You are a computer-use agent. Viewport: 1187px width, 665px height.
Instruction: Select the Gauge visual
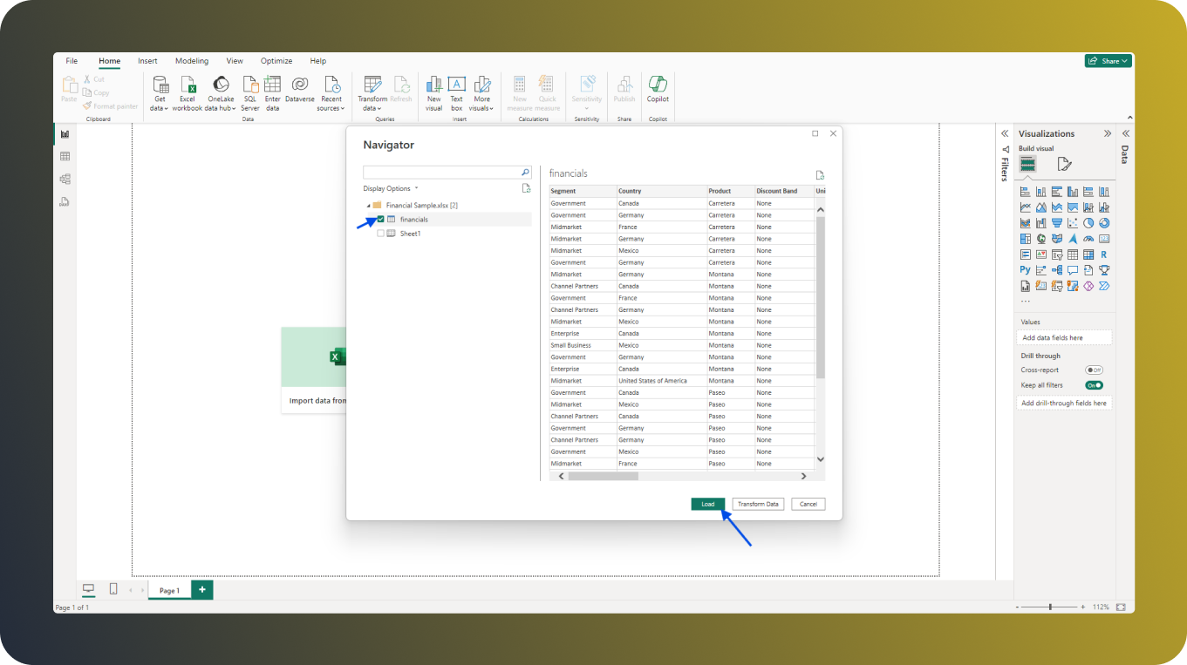pyautogui.click(x=1088, y=239)
